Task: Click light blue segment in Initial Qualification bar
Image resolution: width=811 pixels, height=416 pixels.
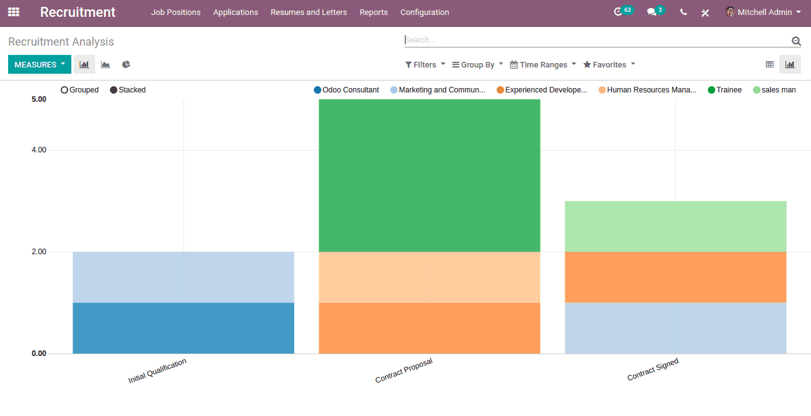Action: click(183, 277)
